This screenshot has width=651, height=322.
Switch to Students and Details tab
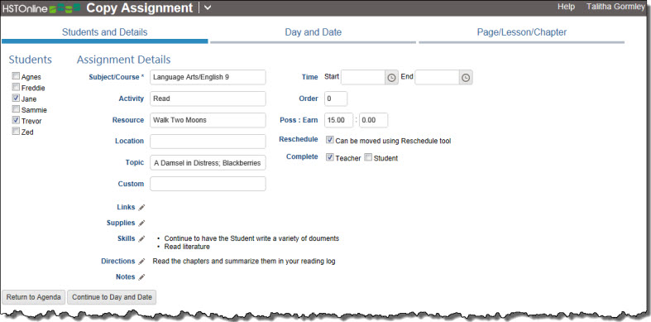tap(104, 32)
